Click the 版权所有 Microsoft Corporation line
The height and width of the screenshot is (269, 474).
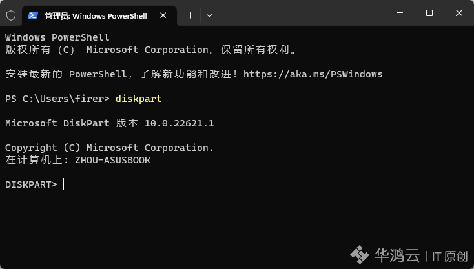click(150, 50)
